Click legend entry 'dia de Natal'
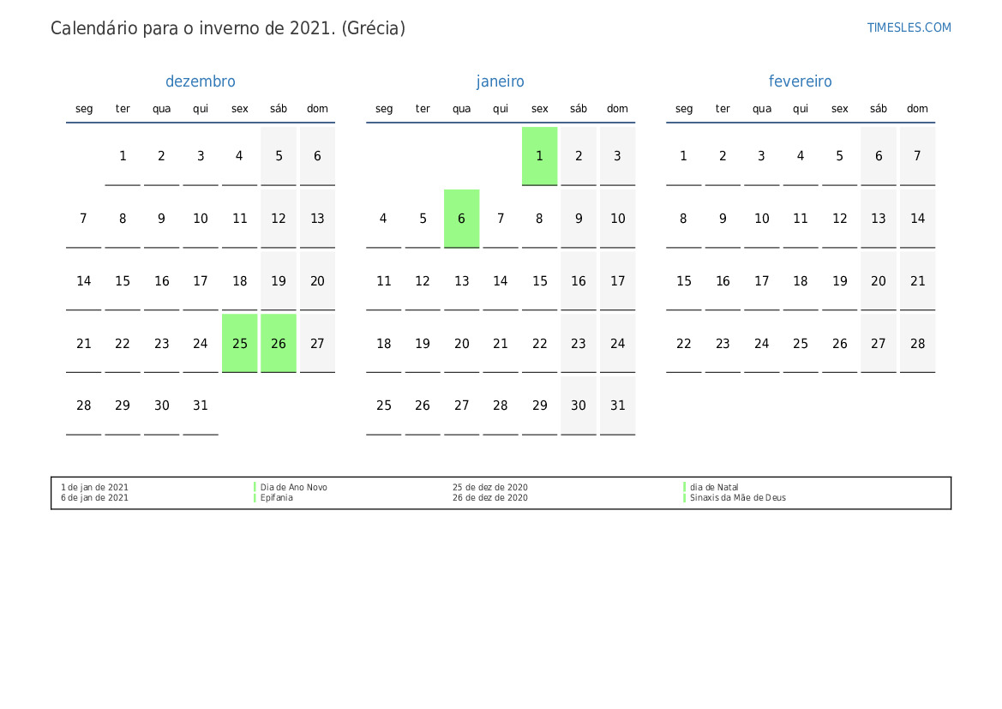This screenshot has width=1002, height=709. (x=714, y=487)
